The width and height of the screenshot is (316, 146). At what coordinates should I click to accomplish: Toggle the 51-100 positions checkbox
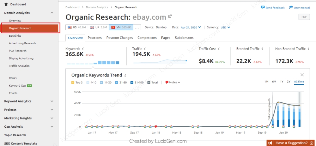click(132, 82)
